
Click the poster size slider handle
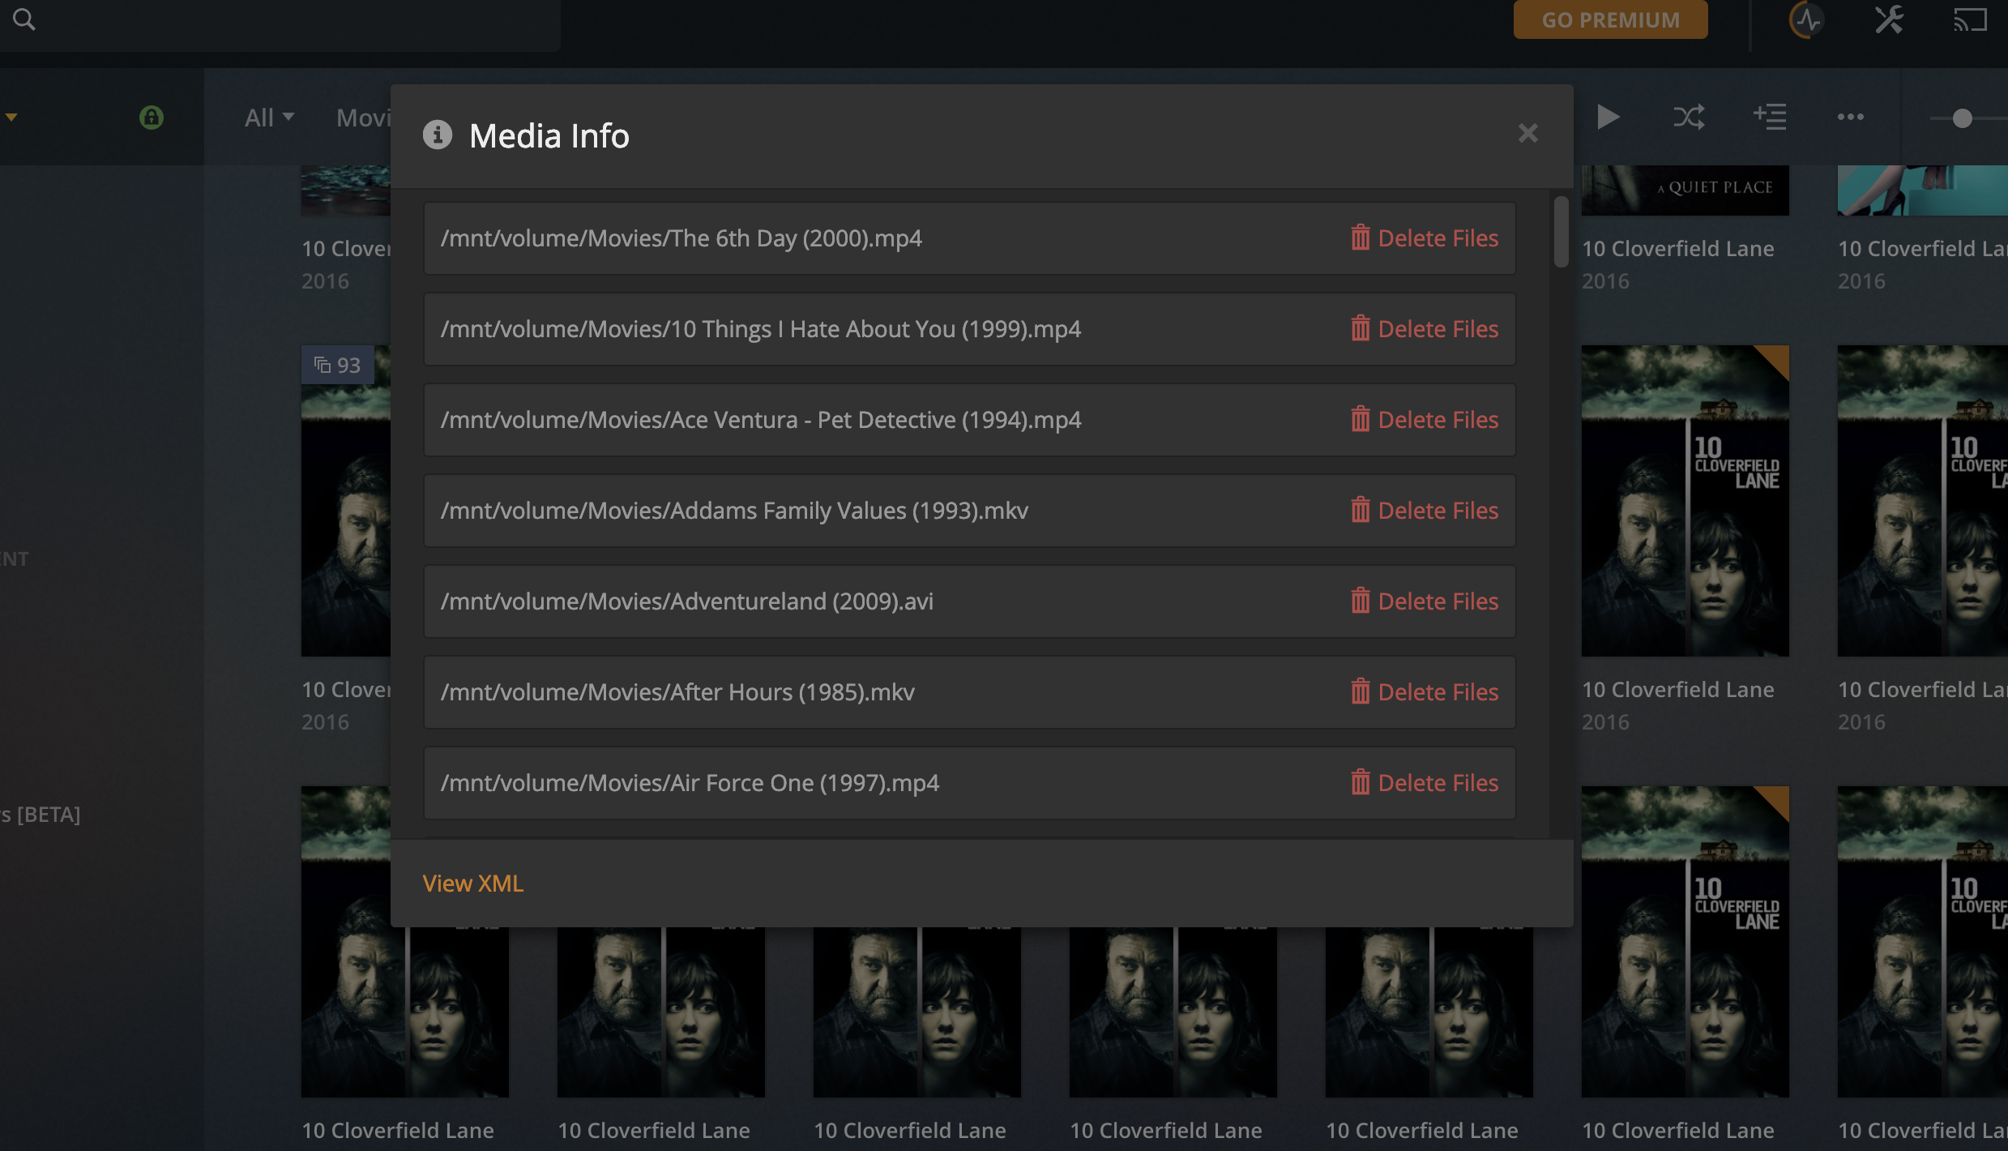tap(1962, 118)
